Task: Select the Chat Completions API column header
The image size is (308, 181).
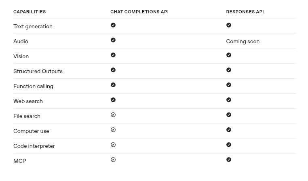Action: (139, 12)
